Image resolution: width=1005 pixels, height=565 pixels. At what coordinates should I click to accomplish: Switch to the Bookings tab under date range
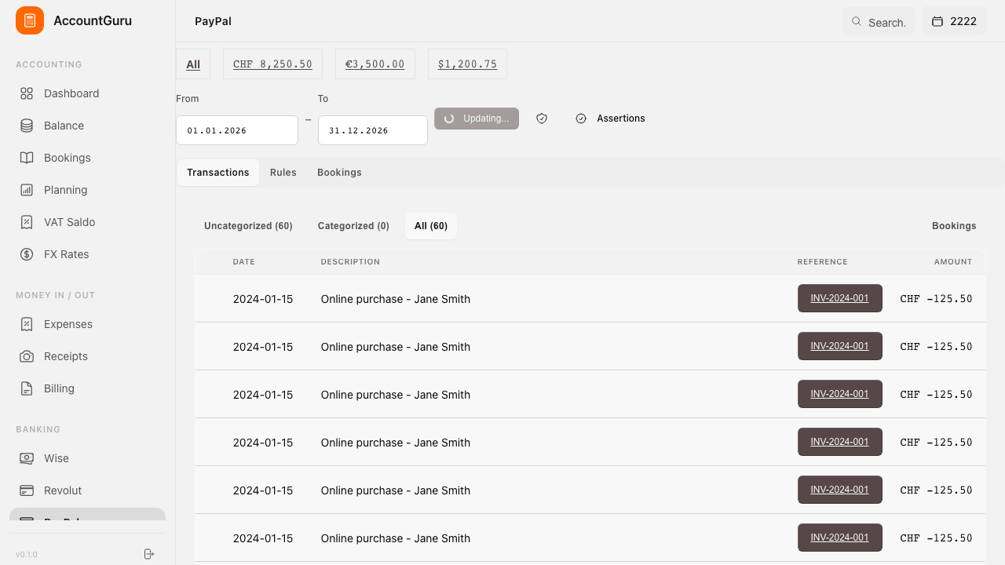[339, 173]
